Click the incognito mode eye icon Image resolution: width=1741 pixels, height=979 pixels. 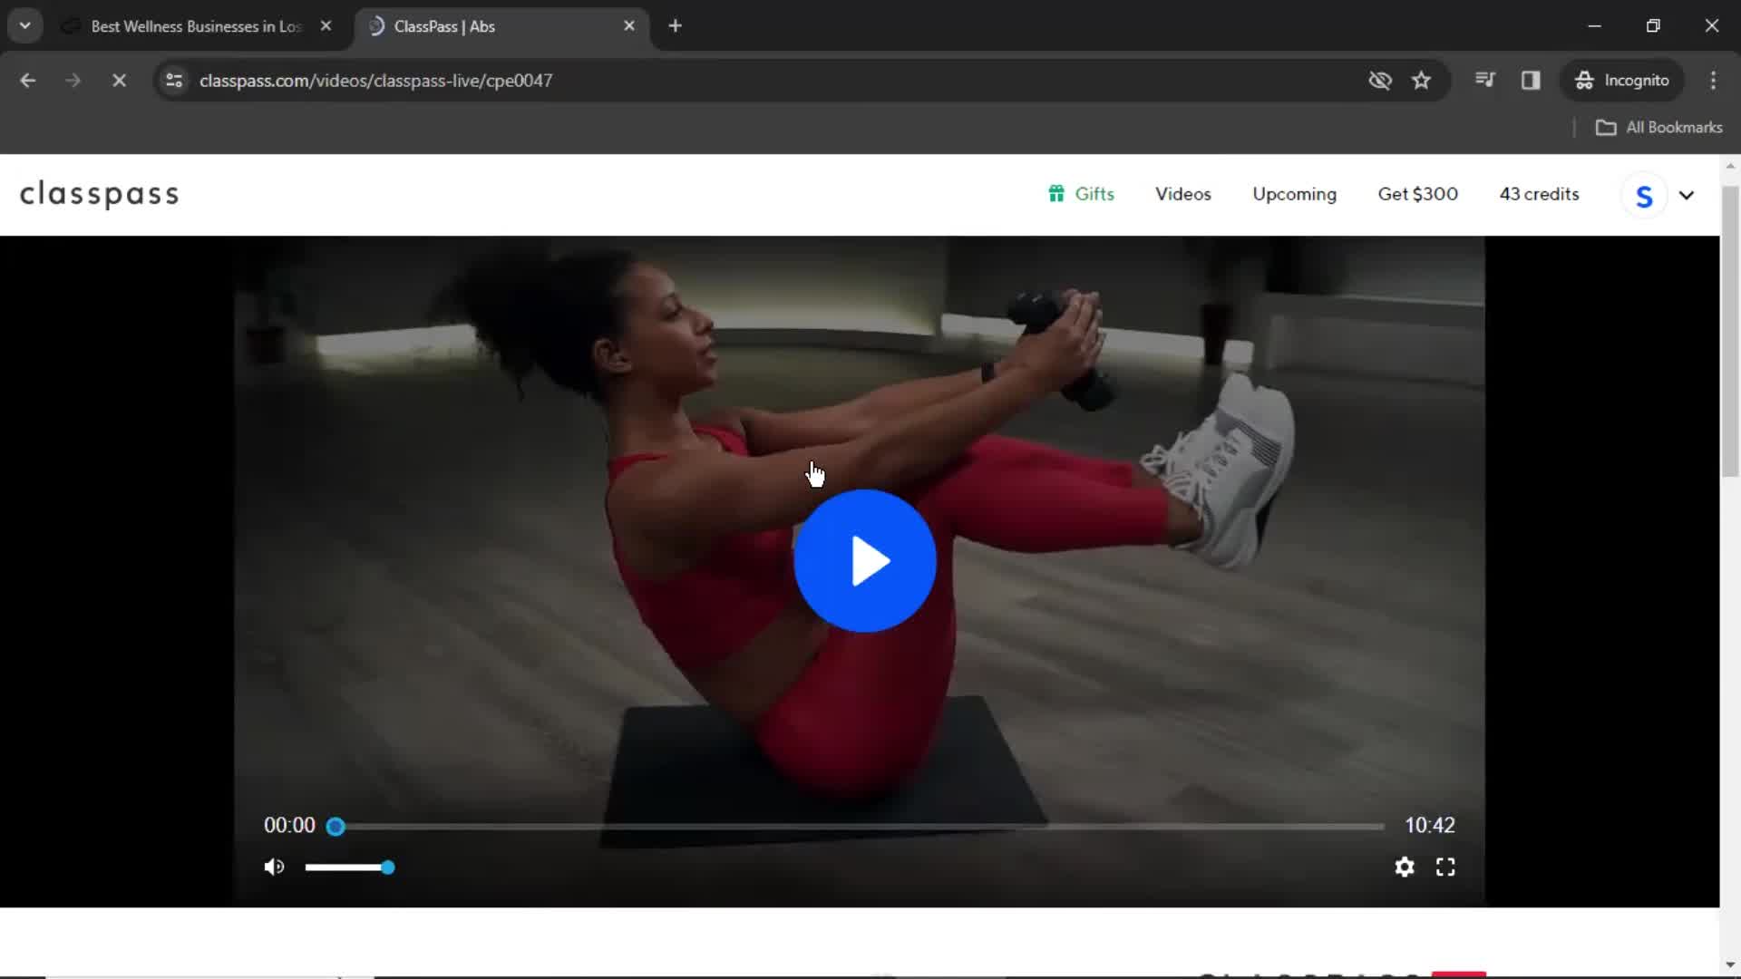coord(1380,80)
